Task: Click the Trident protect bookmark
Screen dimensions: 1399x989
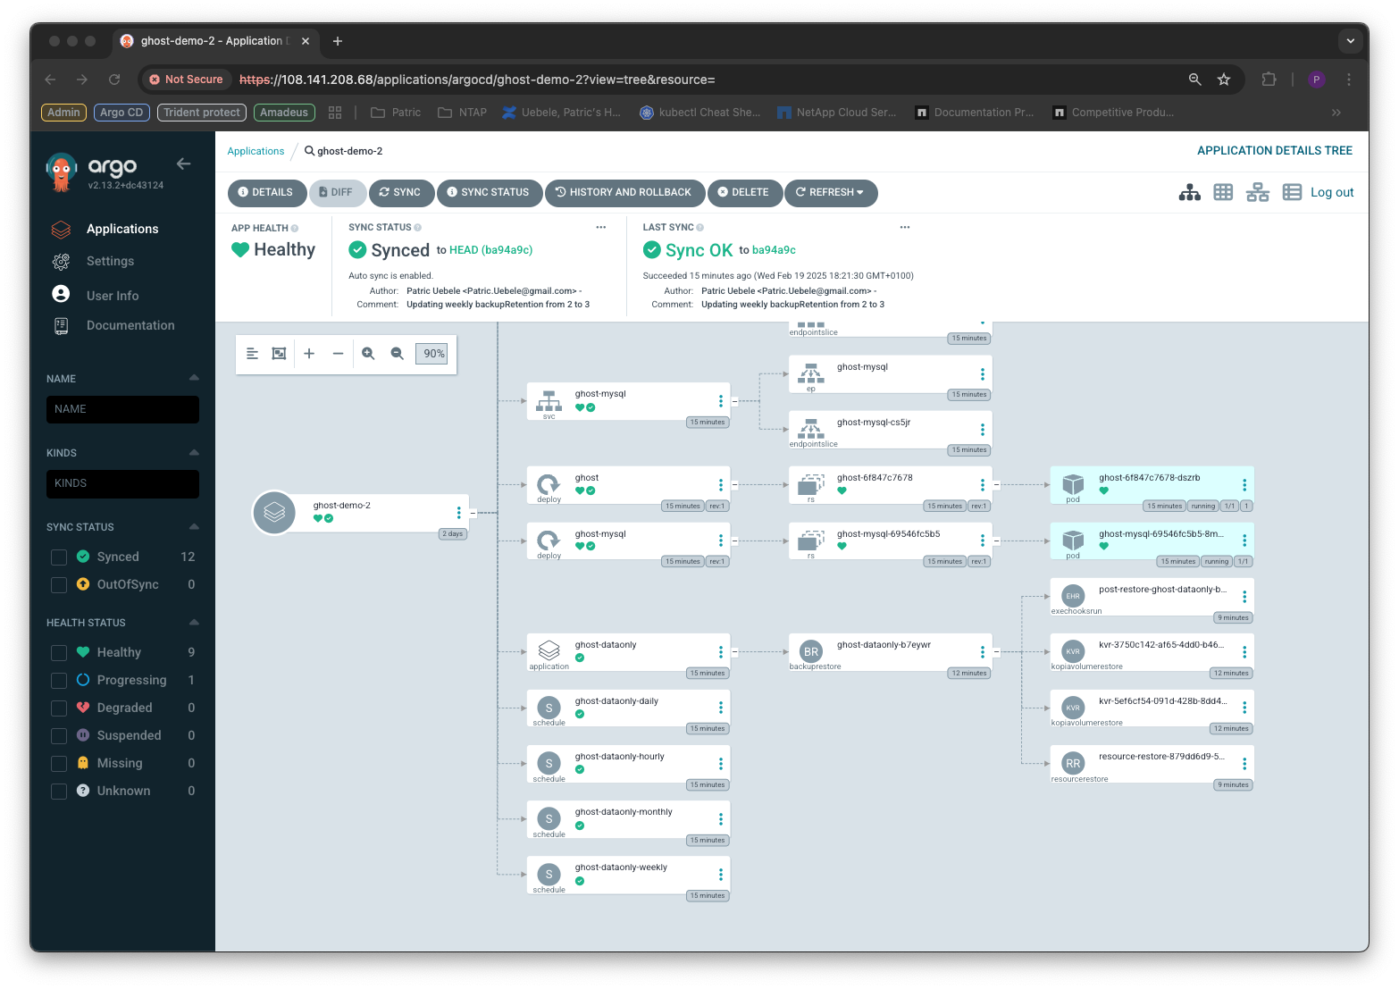Action: point(202,113)
